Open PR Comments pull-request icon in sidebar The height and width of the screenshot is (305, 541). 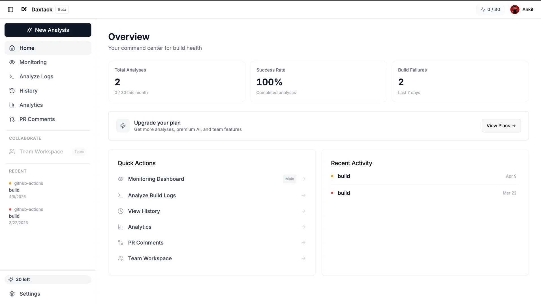click(12, 119)
